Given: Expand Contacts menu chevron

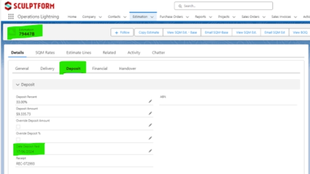Looking at the screenshot, I should coord(125,17).
